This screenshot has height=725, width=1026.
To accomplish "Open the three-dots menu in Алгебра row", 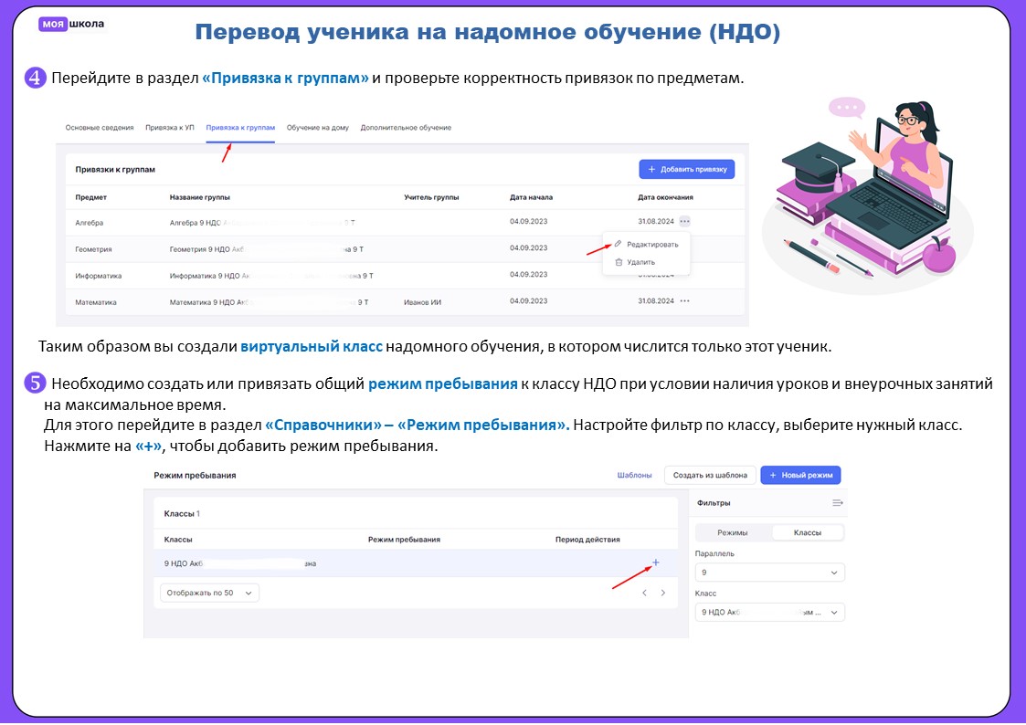I will (x=684, y=221).
